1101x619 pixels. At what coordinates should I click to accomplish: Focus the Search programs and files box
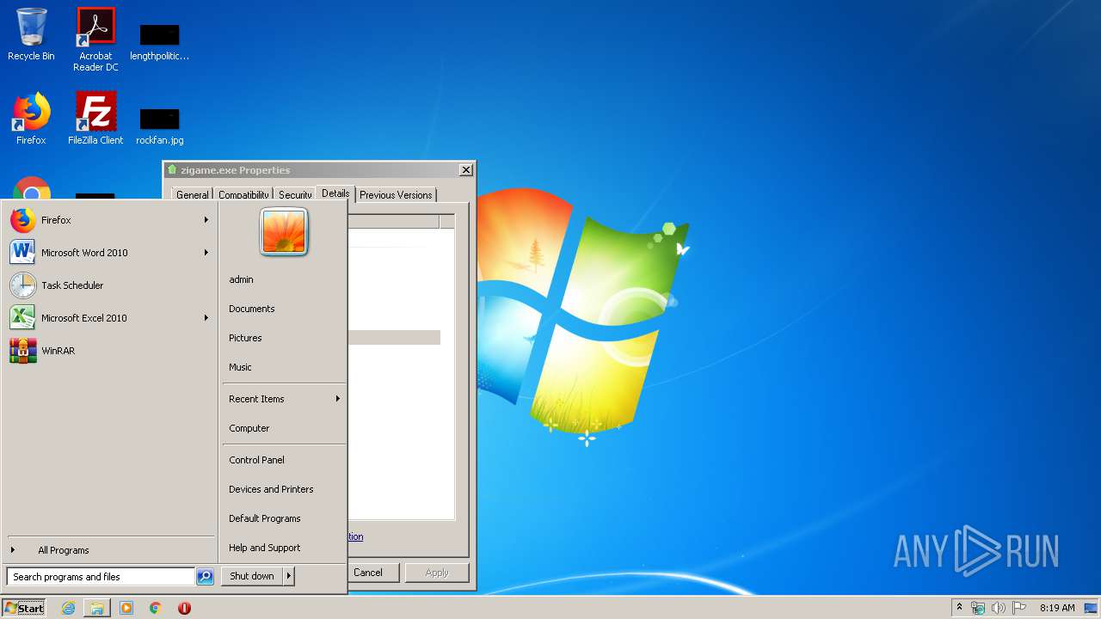[101, 577]
